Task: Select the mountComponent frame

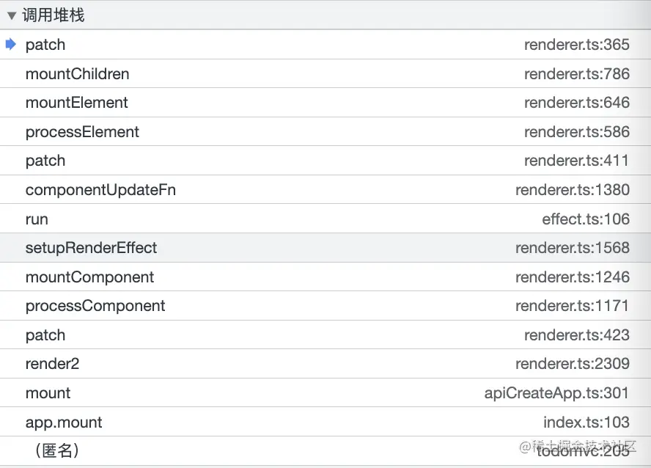Action: pyautogui.click(x=89, y=277)
